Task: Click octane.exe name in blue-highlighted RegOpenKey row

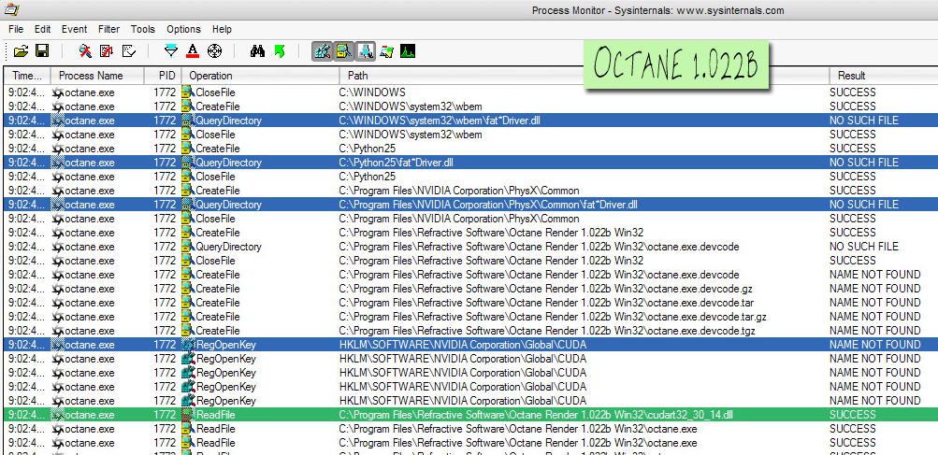Action: [x=89, y=345]
